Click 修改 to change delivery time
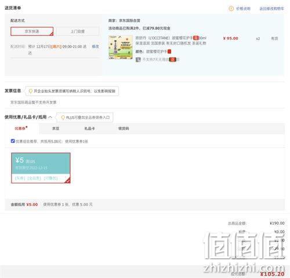Image resolution: width=290 pixels, height=278 pixels. pos(95,46)
